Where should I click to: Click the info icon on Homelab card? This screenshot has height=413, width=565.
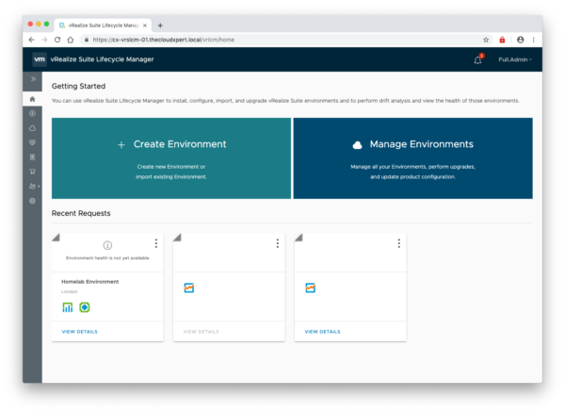107,246
